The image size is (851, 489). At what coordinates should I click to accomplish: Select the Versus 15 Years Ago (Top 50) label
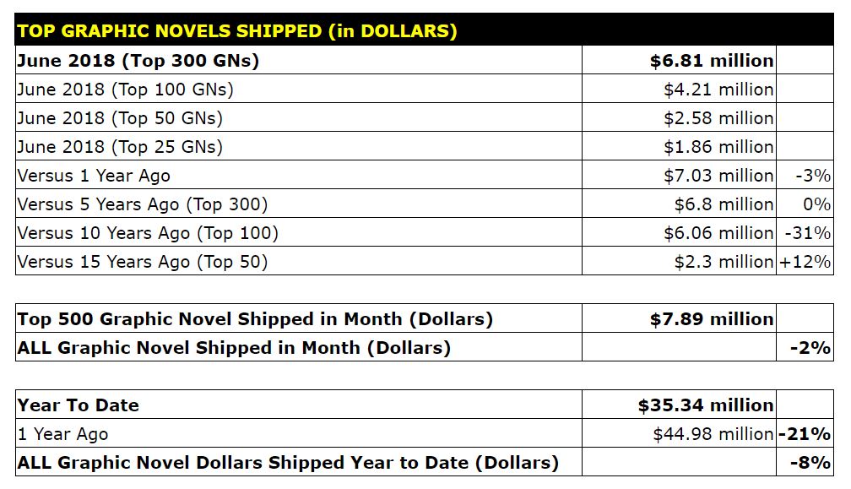point(143,262)
